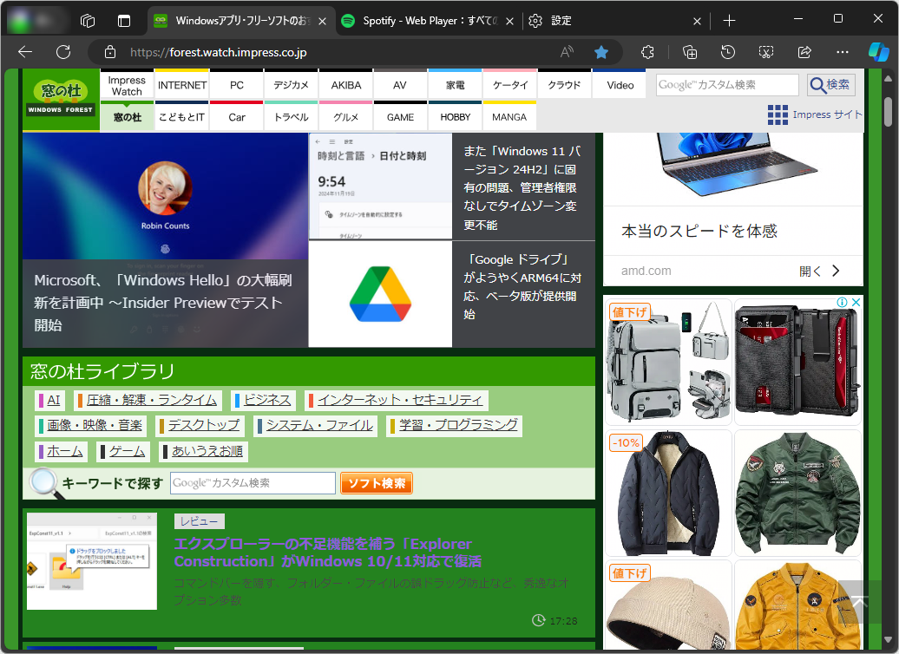The width and height of the screenshot is (899, 654).
Task: Click the clock icon next to 17:28
Action: (541, 620)
